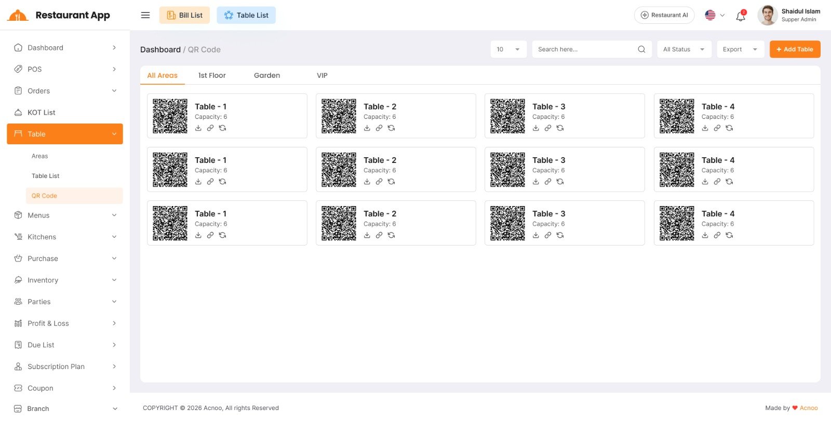Open the Bill List button
This screenshot has width=831, height=423.
click(184, 15)
